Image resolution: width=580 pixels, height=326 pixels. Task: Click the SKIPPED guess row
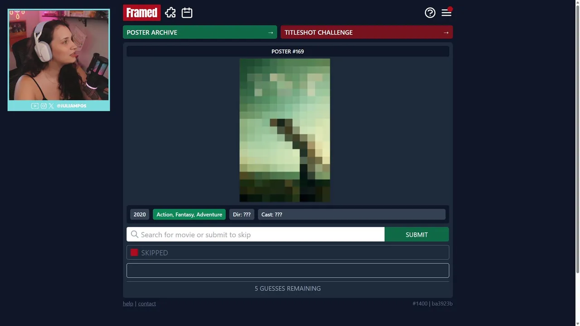coord(288,253)
